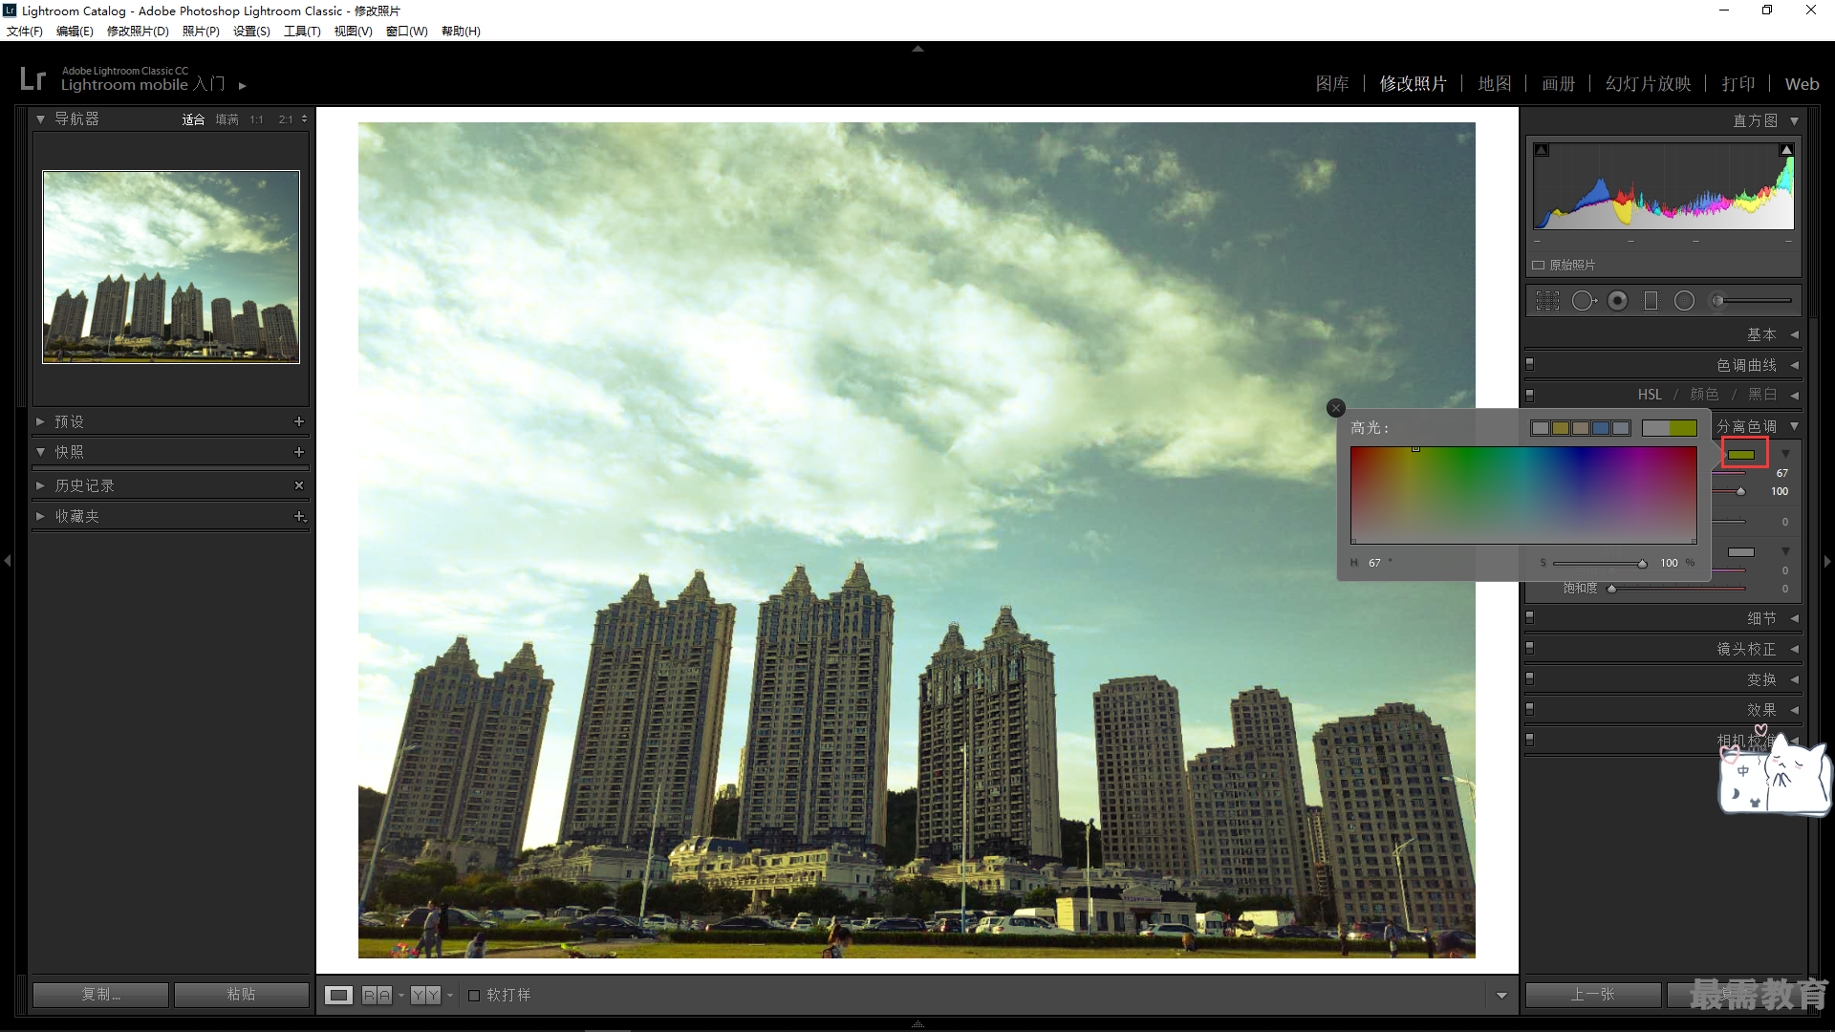Collapse the Snapshots panel
This screenshot has height=1032, width=1835.
(x=40, y=452)
